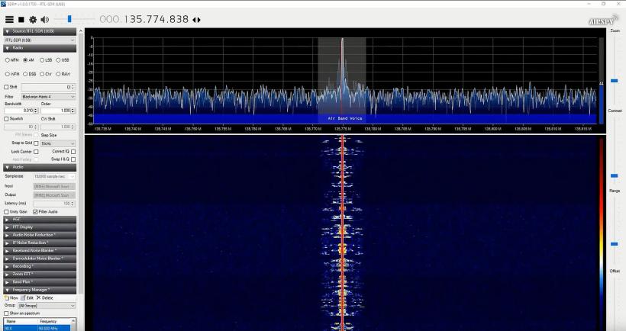Collapse the Audio panel header
626x331 pixels.
(x=40, y=168)
